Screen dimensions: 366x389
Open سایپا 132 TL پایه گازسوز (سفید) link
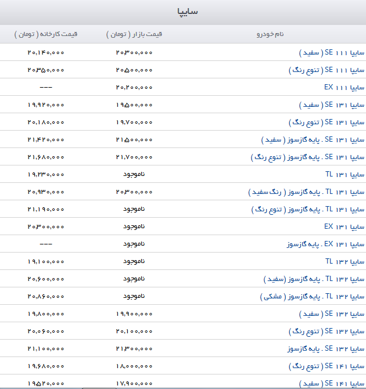click(x=314, y=279)
